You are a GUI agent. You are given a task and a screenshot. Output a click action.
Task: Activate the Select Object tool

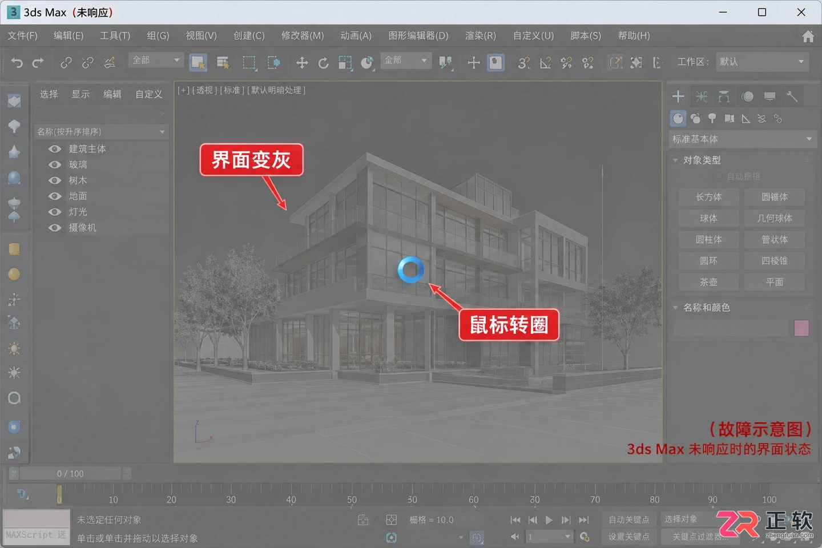[198, 62]
